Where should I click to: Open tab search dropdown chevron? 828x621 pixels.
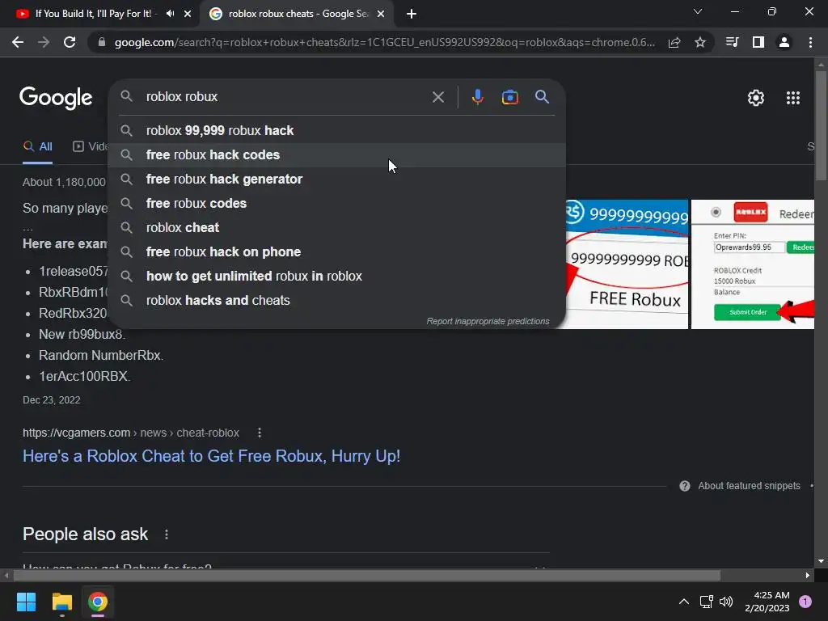click(698, 11)
